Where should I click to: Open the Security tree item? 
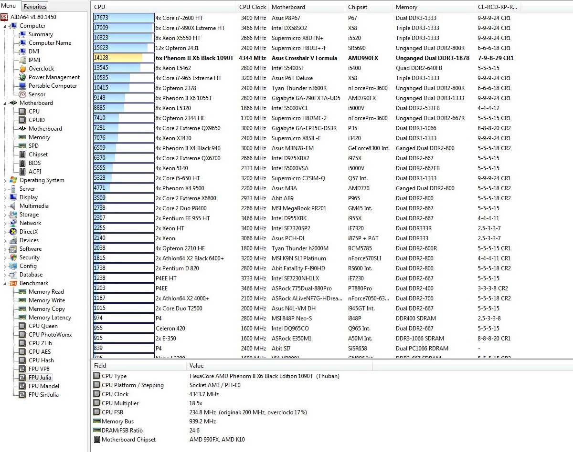click(30, 257)
